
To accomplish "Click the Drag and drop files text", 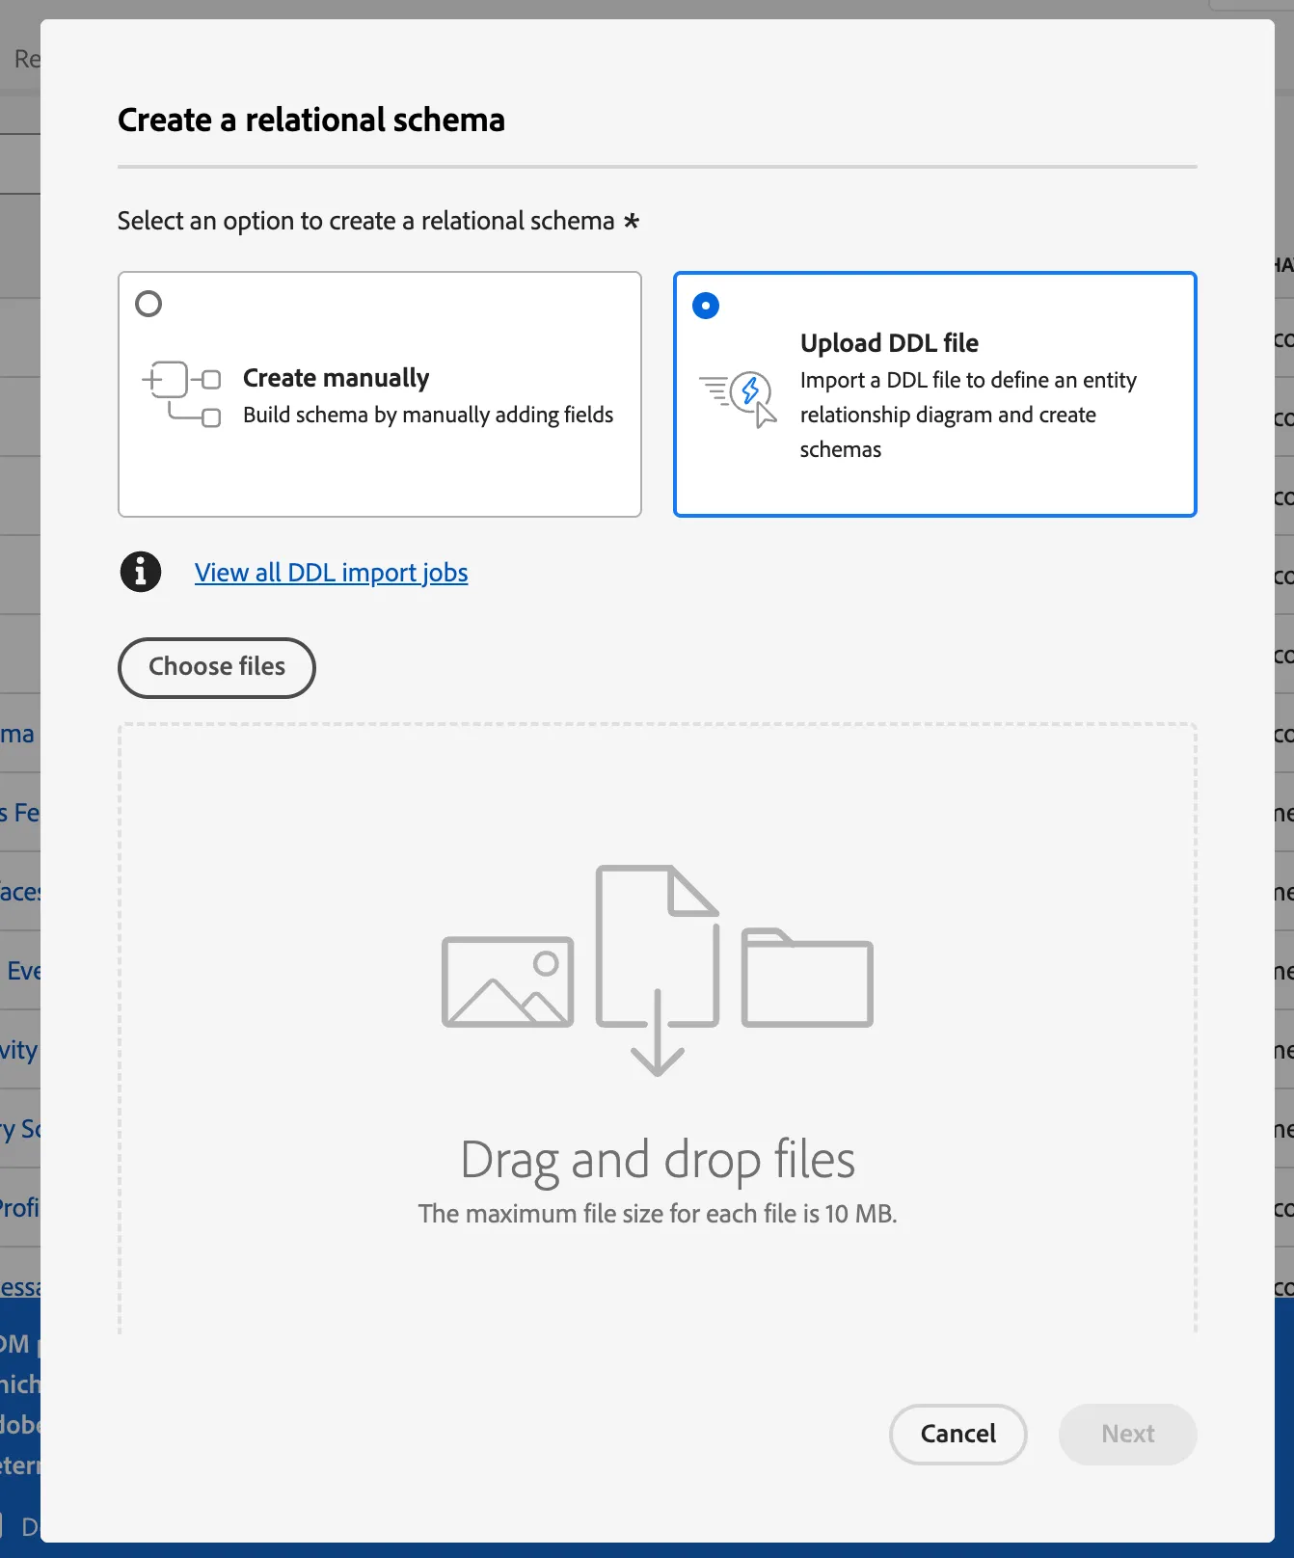I will click(x=658, y=1160).
